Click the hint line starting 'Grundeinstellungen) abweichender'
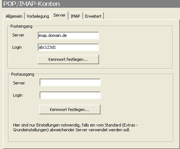This screenshot has height=149, width=180. coord(72,130)
